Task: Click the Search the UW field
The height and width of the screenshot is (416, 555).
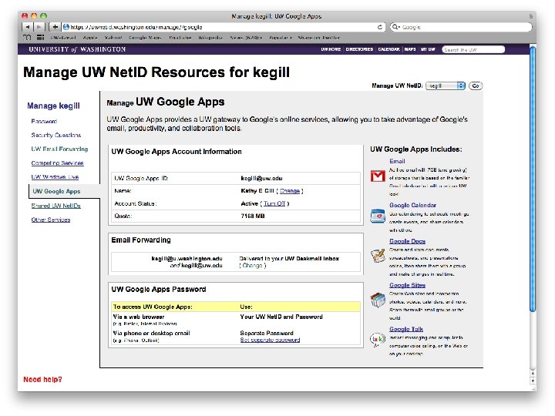Action: point(473,49)
